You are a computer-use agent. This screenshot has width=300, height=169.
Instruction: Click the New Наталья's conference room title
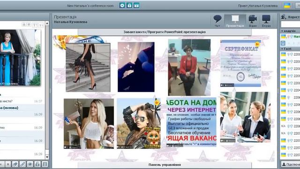pyautogui.click(x=90, y=6)
